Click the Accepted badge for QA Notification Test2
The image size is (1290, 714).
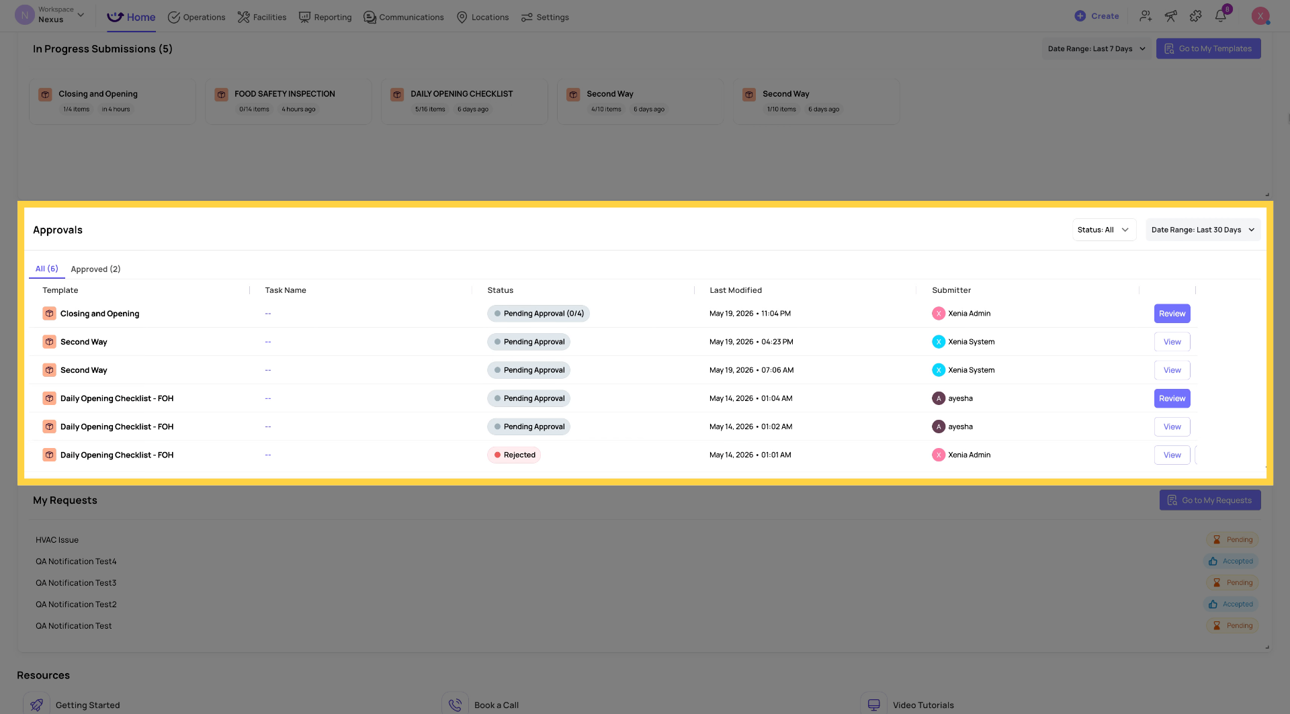coord(1231,605)
